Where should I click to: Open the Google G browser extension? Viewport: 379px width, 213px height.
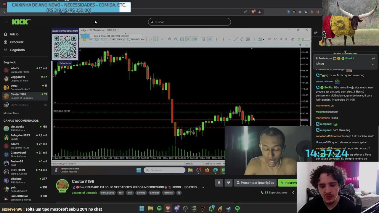point(306,12)
